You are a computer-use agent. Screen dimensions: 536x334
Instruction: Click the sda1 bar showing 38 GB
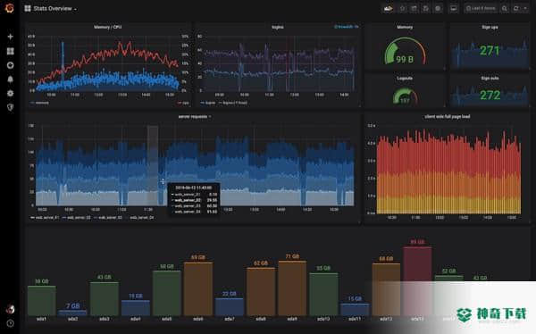click(x=42, y=300)
